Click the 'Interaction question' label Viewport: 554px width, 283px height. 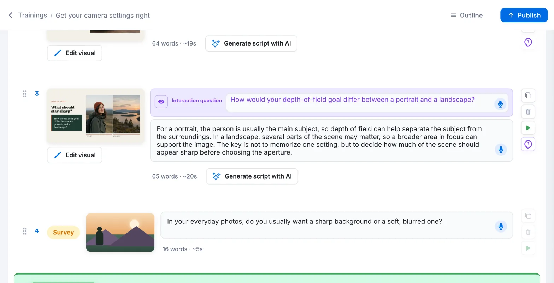[x=197, y=101]
